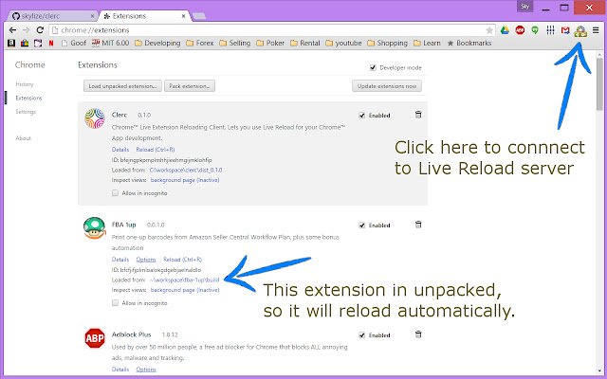The width and height of the screenshot is (607, 379).
Task: Open the Gmail checker extension icon
Action: click(565, 30)
